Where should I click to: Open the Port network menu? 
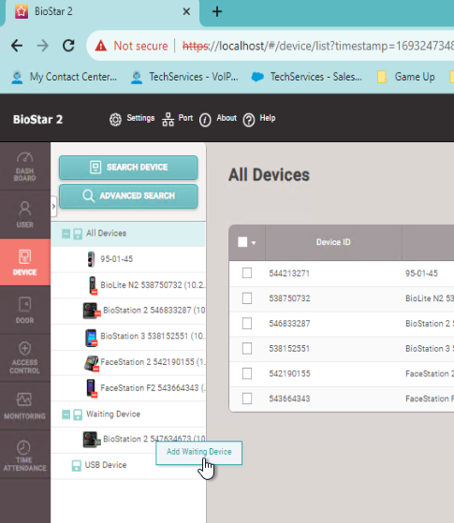click(x=168, y=119)
